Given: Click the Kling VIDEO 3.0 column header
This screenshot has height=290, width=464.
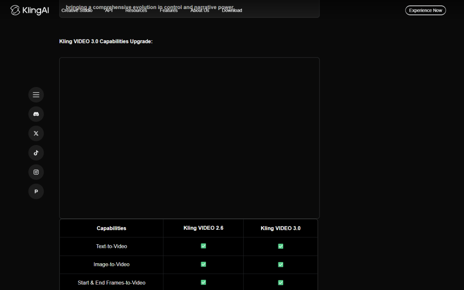Looking at the screenshot, I should click(280, 228).
